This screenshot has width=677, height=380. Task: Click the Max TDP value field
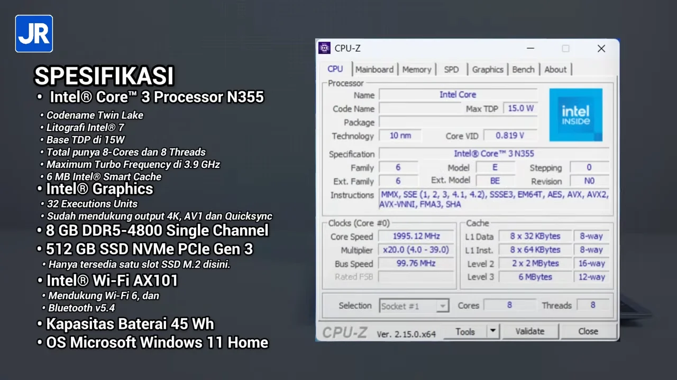point(520,108)
